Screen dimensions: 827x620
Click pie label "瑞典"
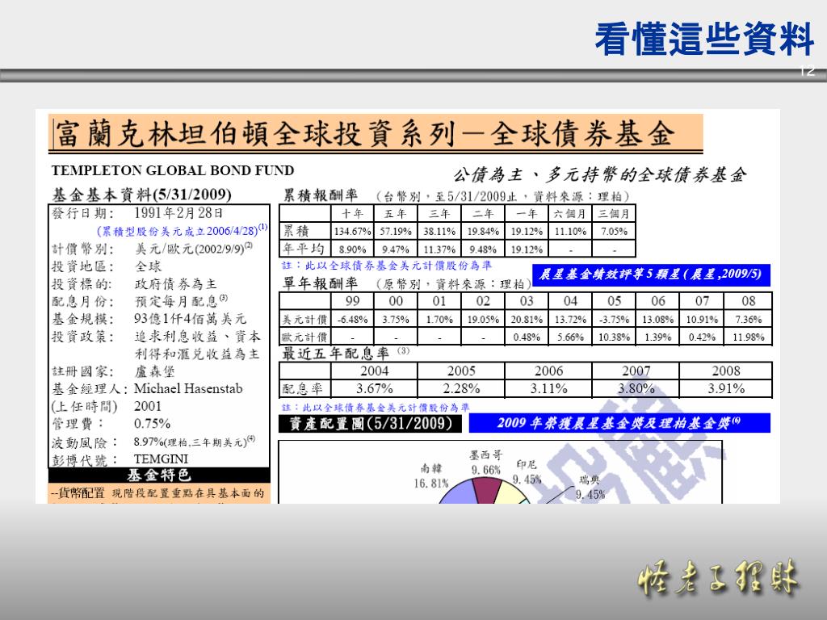click(x=589, y=480)
